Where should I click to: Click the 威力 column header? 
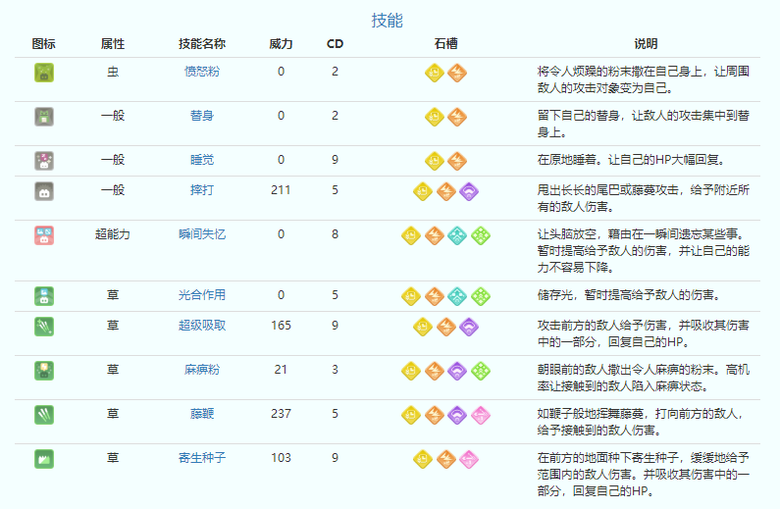point(281,44)
